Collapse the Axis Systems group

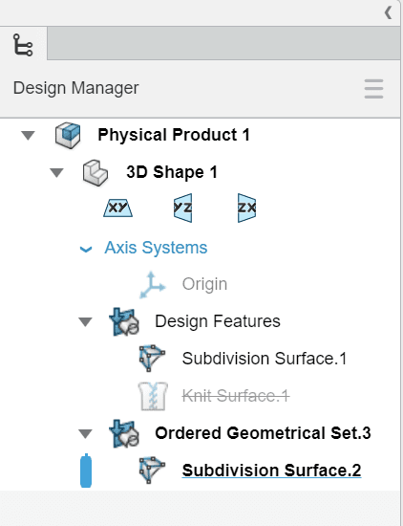pyautogui.click(x=86, y=250)
